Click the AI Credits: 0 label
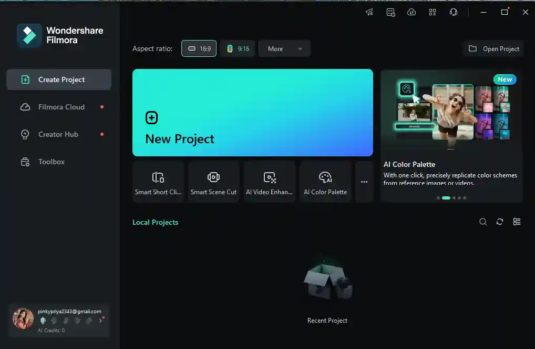This screenshot has width=535, height=349. point(51,330)
